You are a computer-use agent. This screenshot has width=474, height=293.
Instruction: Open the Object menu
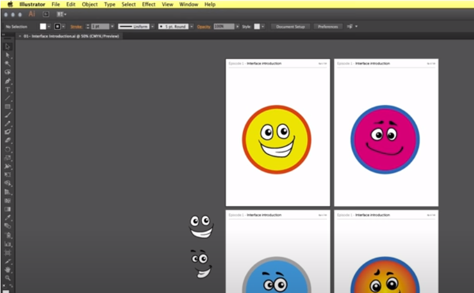pyautogui.click(x=90, y=4)
